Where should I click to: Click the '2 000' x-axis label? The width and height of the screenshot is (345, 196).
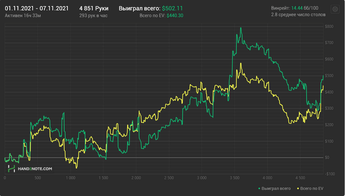click(136, 178)
